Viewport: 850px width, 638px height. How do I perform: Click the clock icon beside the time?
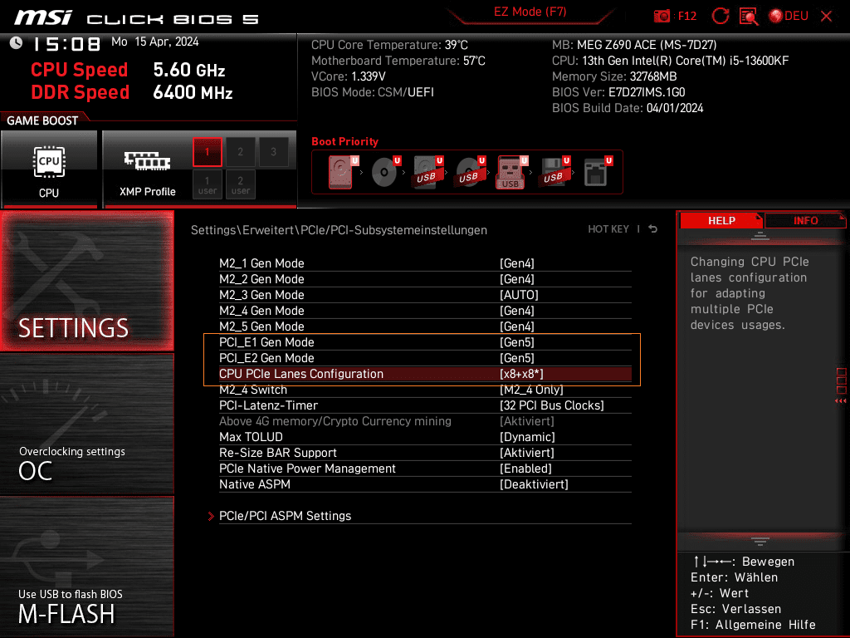click(17, 43)
